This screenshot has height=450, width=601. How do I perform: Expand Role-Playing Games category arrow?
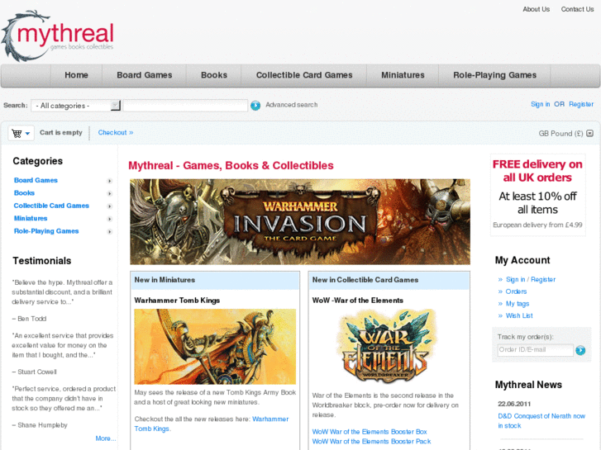pos(110,231)
